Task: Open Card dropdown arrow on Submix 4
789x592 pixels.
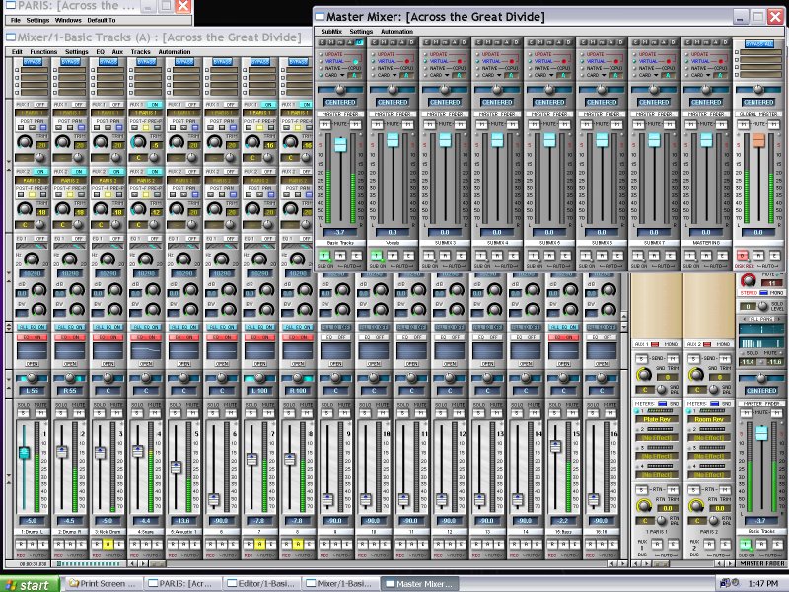Action: tap(499, 75)
